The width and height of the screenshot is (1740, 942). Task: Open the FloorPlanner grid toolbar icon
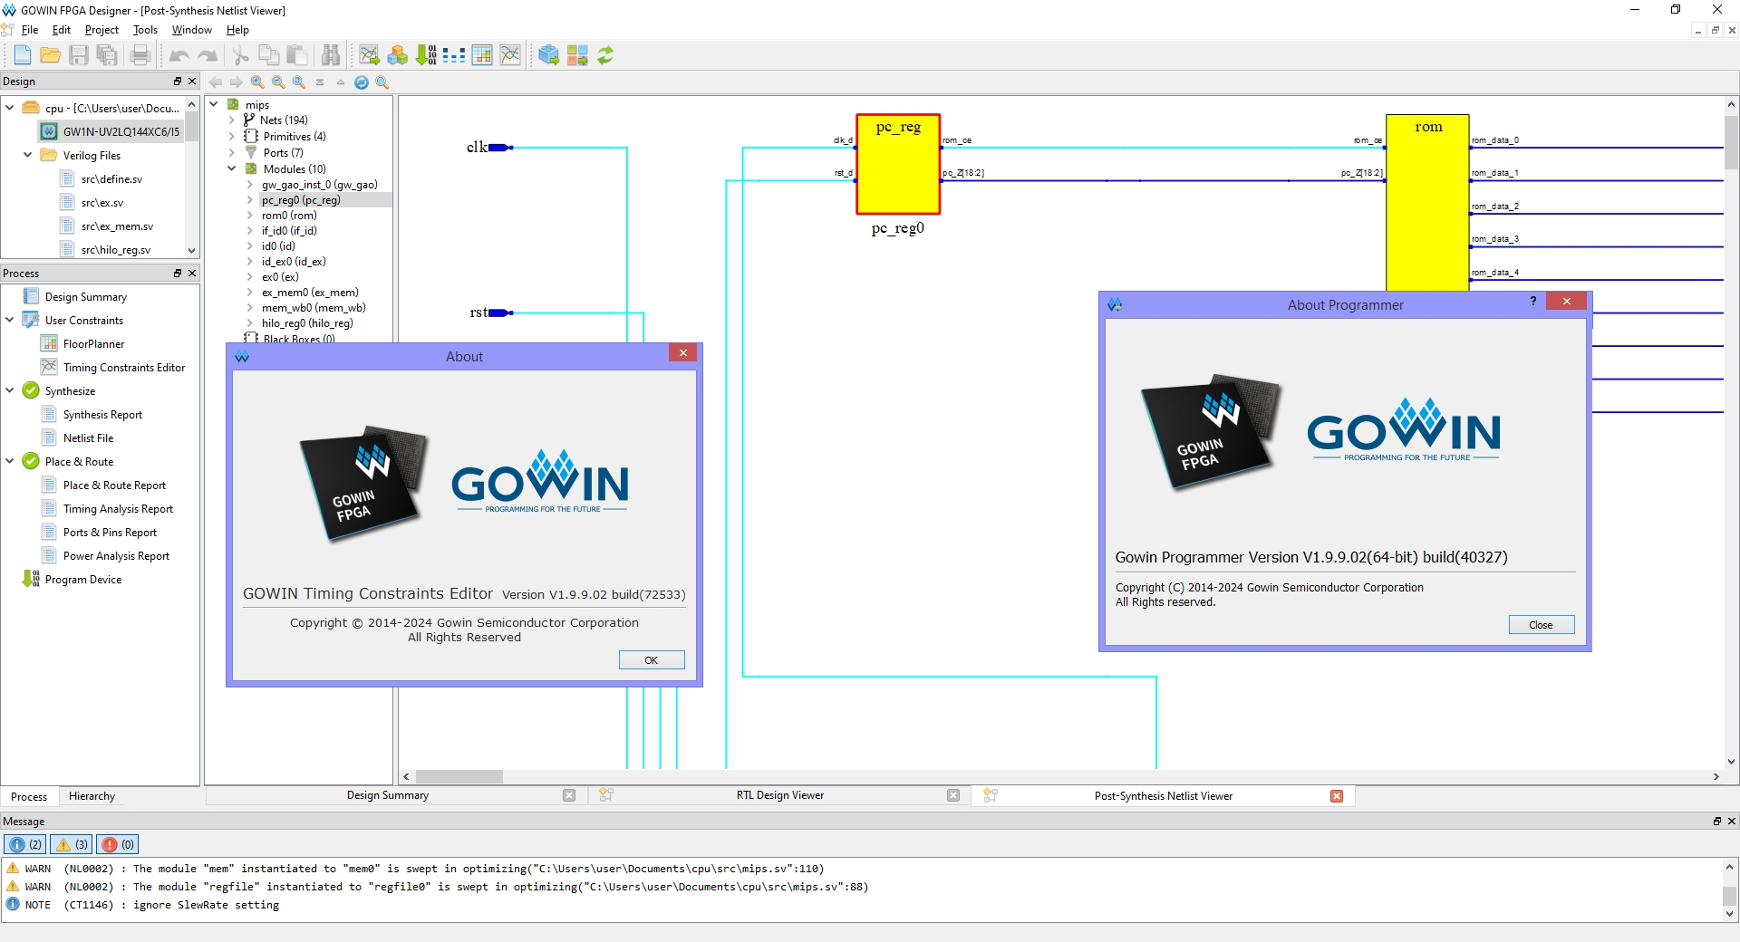482,55
